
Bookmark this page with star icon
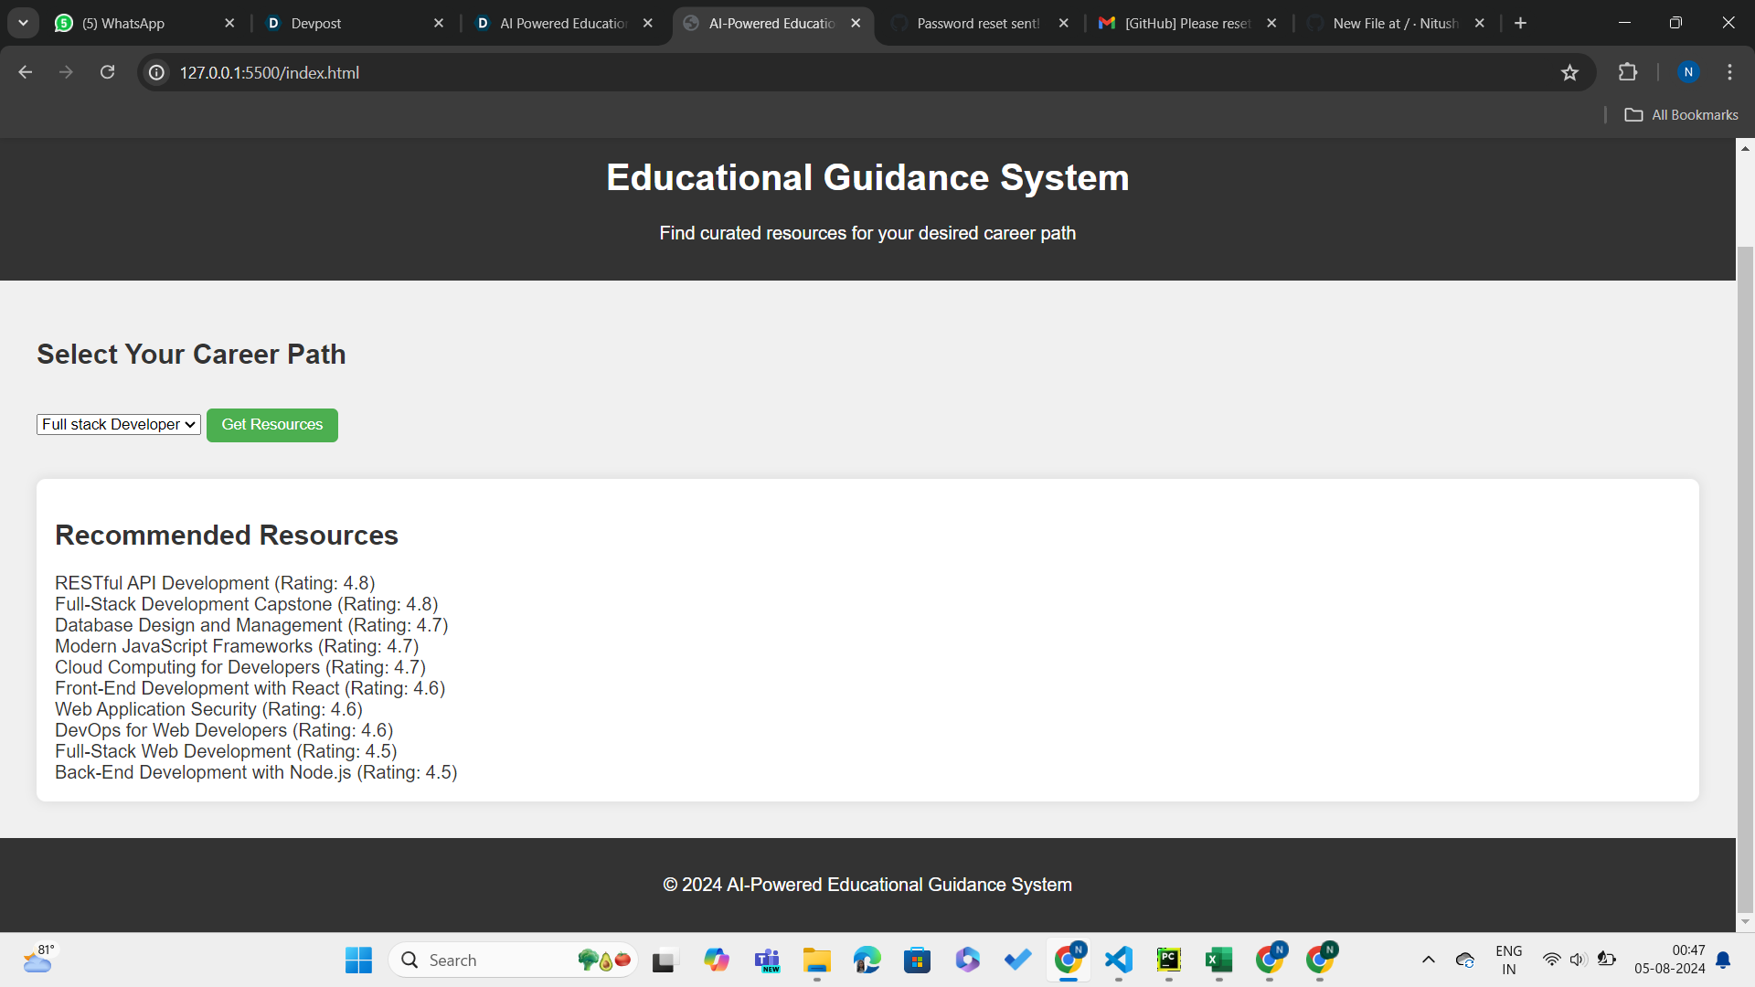coord(1569,73)
